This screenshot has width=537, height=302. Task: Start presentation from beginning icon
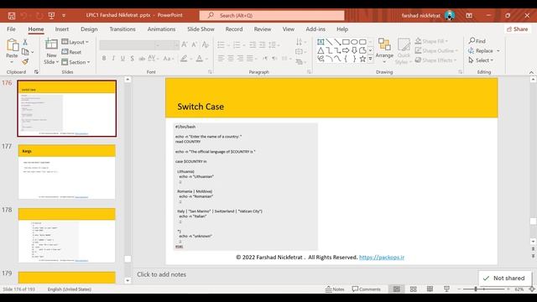click(51, 15)
